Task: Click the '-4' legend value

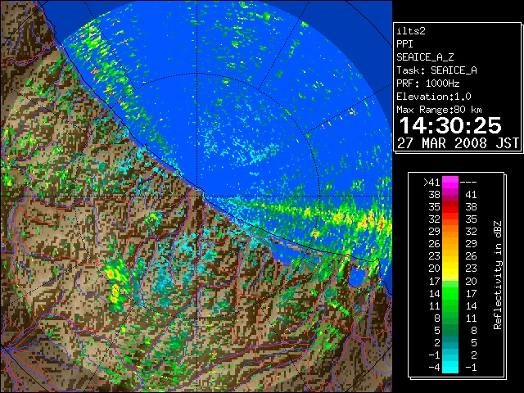Action: [x=434, y=368]
